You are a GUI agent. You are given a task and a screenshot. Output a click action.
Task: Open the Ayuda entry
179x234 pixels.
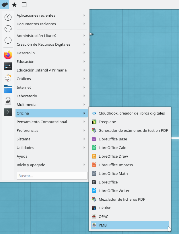pos(22,156)
